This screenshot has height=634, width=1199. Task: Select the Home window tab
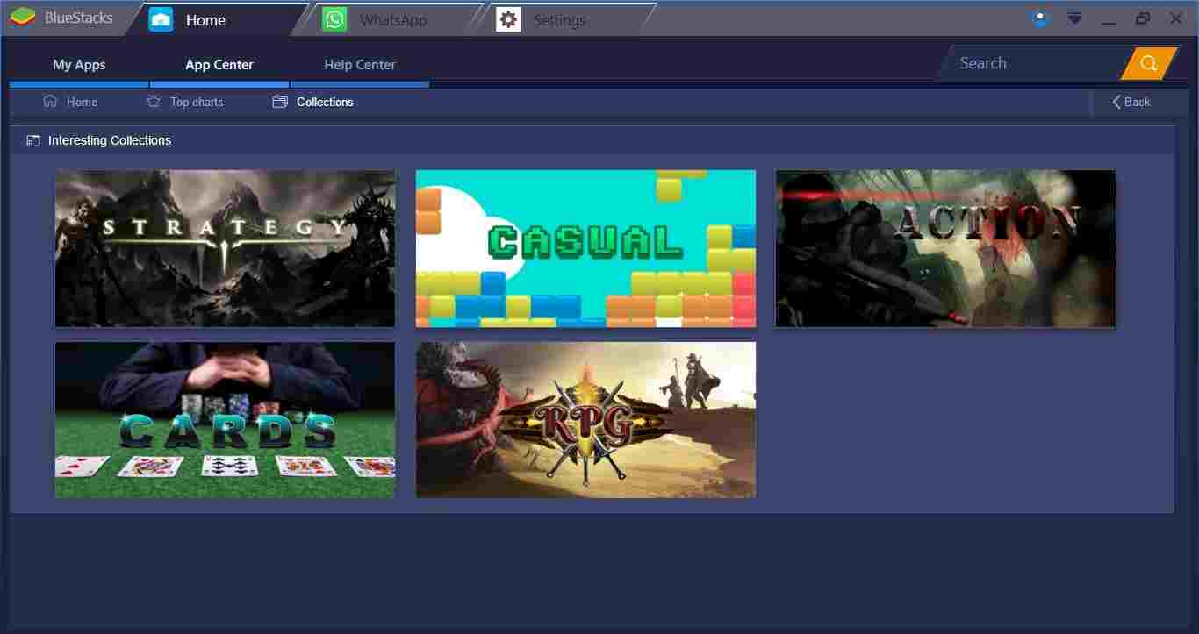click(217, 19)
